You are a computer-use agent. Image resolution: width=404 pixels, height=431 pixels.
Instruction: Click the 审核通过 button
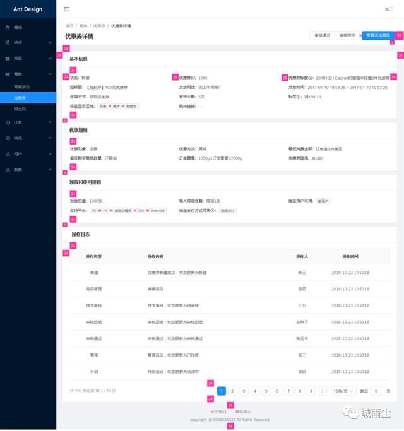pyautogui.click(x=323, y=35)
